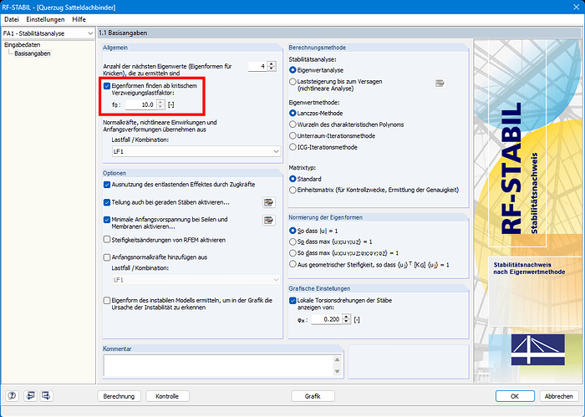Click inside the Kommentar text box
The width and height of the screenshot is (585, 417).
219,365
